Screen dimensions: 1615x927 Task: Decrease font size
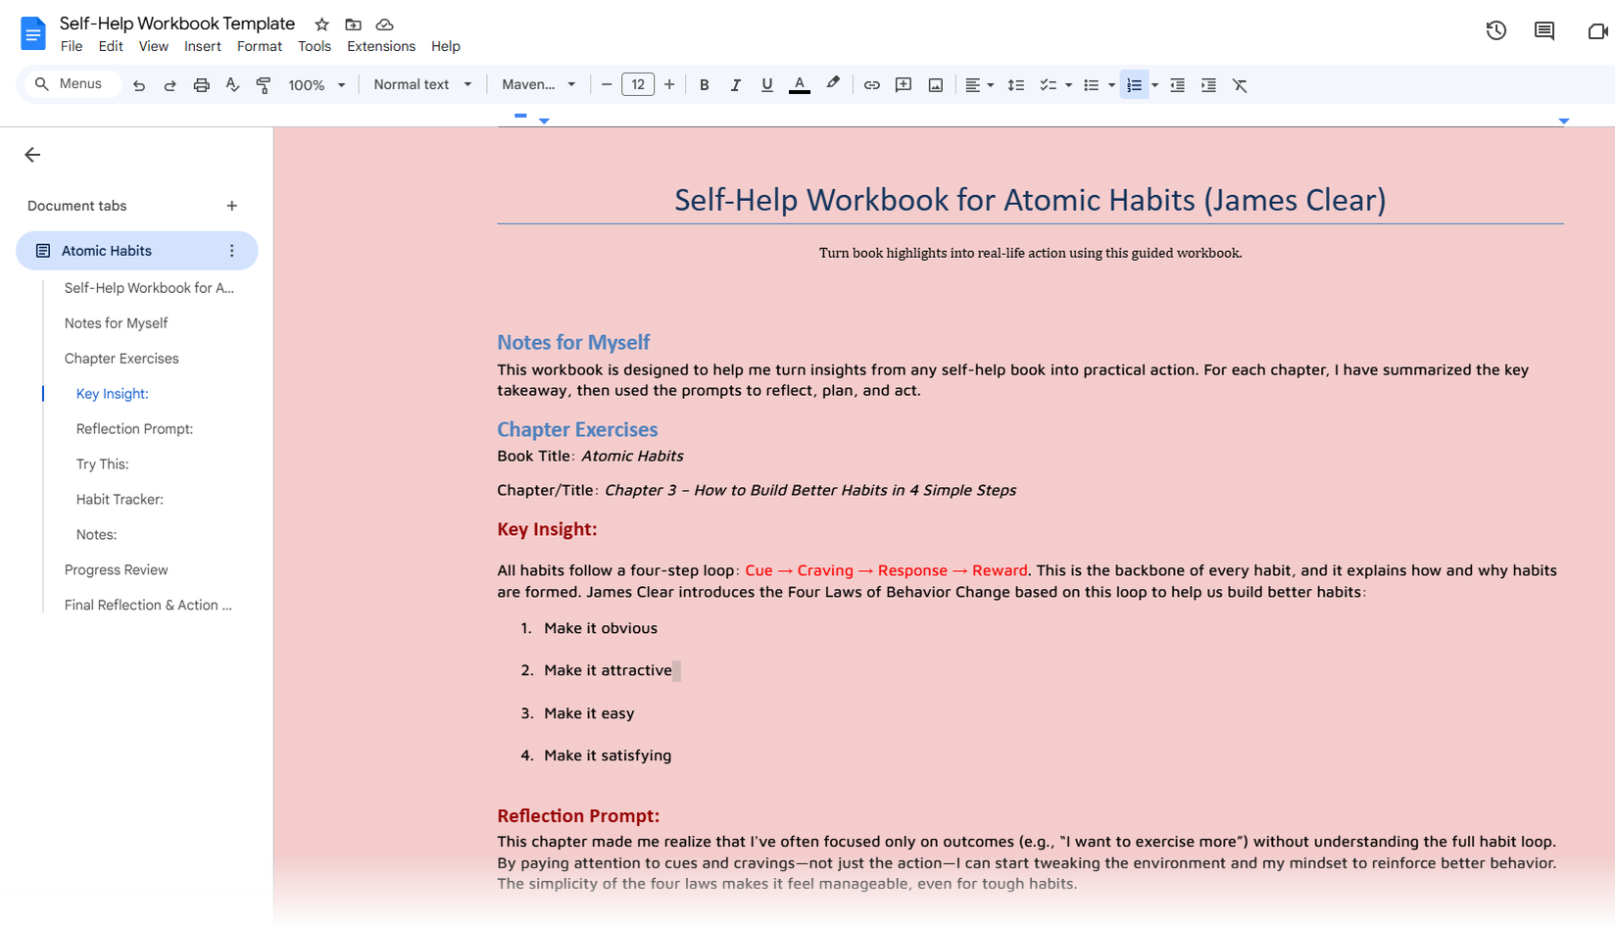[607, 85]
